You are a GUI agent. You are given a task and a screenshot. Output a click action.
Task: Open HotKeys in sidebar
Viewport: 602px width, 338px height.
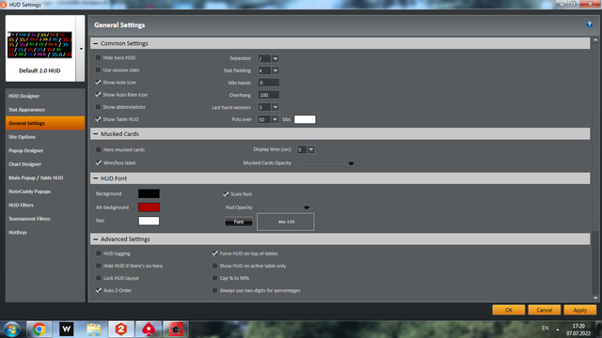[45, 233]
